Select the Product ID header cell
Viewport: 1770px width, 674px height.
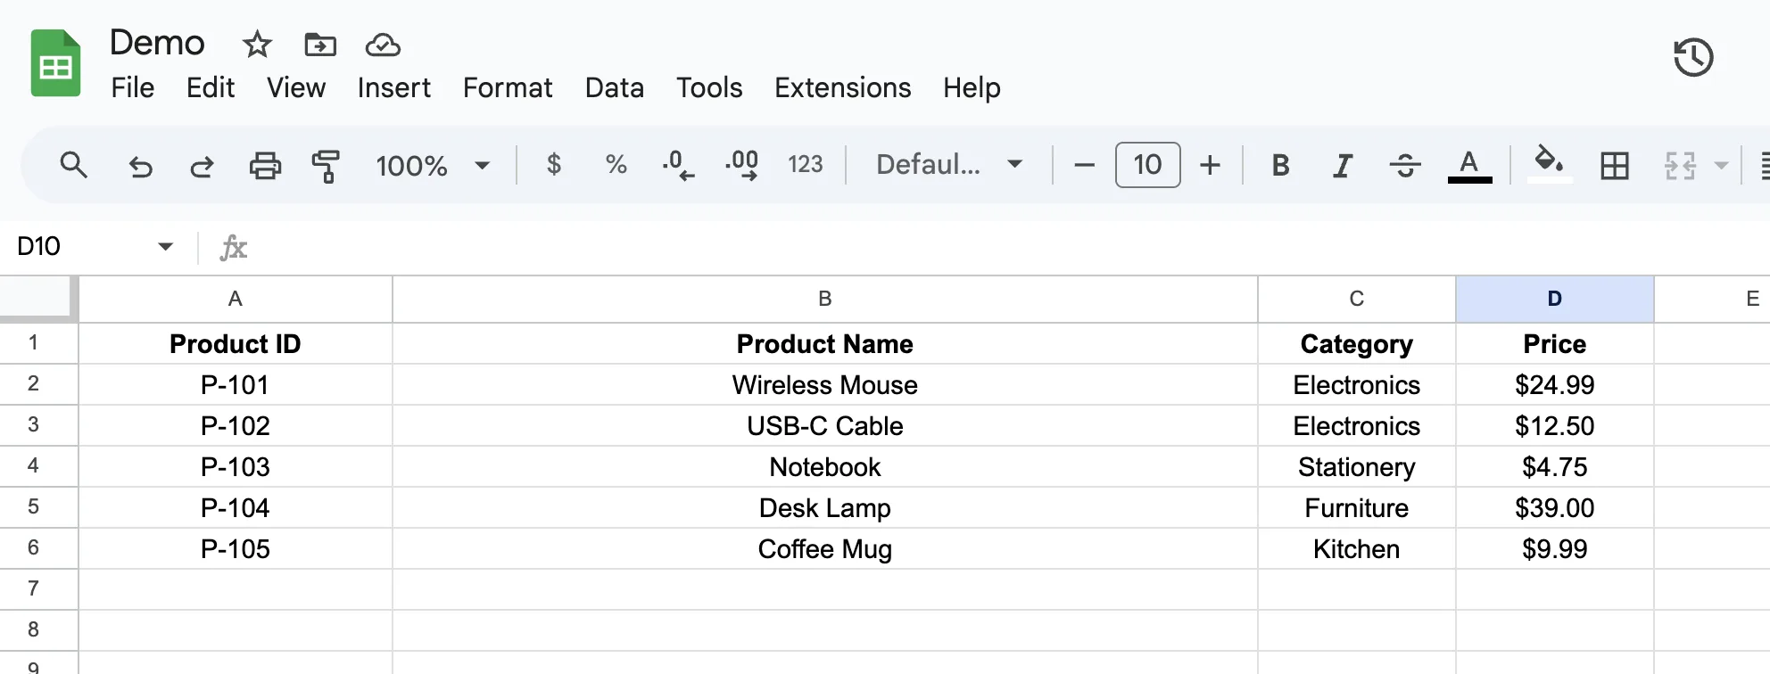236,344
